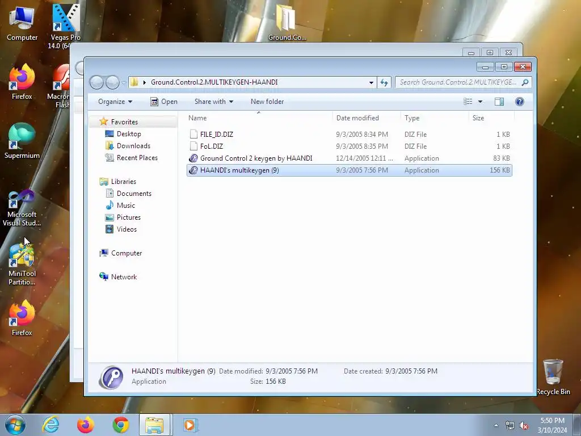Open the Share with dropdown
This screenshot has width=581, height=436.
click(x=214, y=102)
